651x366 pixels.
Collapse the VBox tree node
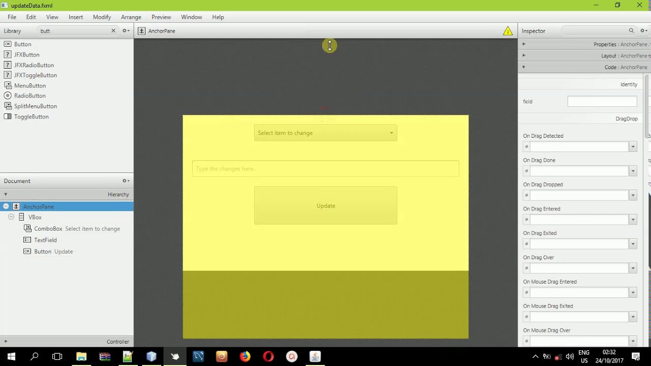[11, 217]
